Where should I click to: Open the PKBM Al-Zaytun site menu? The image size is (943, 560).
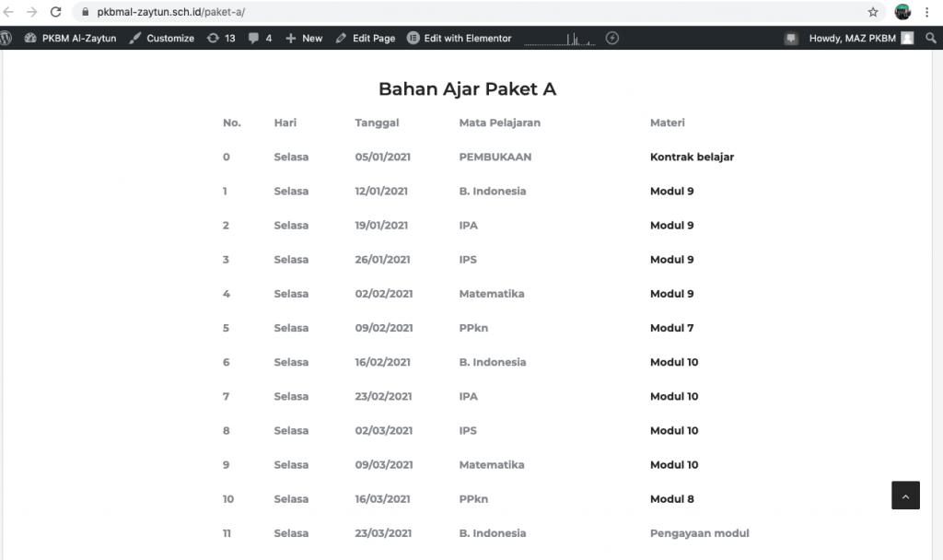pyautogui.click(x=70, y=38)
